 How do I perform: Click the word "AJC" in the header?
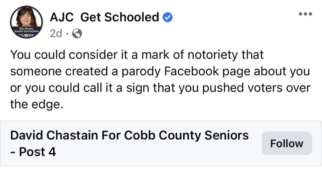coord(62,17)
